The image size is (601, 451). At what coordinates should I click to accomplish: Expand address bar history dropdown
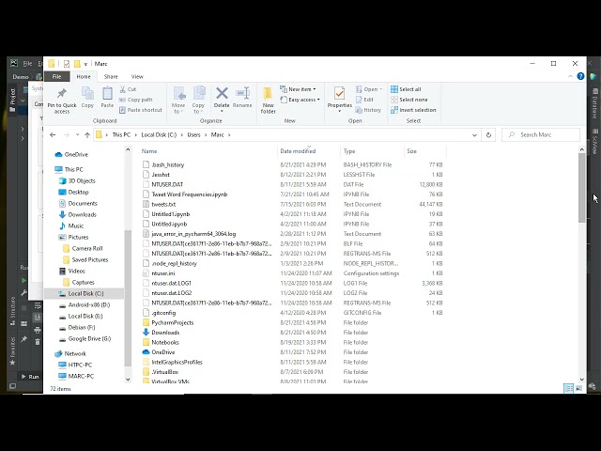(x=474, y=135)
